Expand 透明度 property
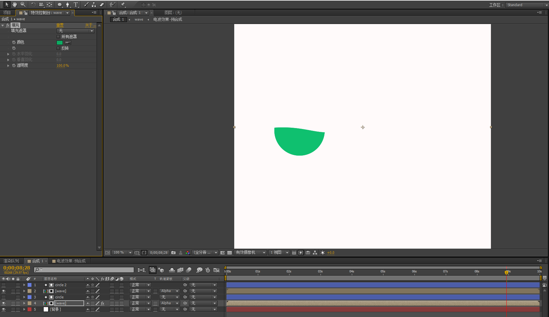Viewport: 549px width, 317px height. [8, 65]
